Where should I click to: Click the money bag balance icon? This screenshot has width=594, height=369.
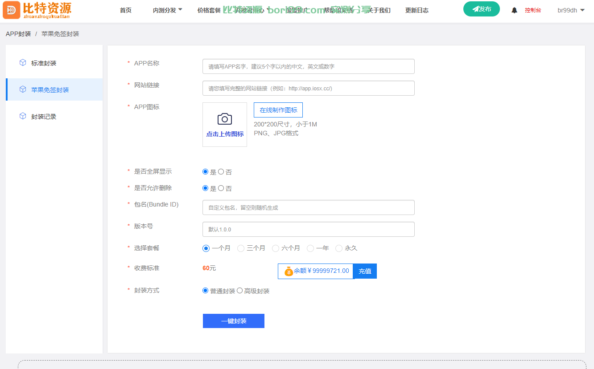[289, 271]
